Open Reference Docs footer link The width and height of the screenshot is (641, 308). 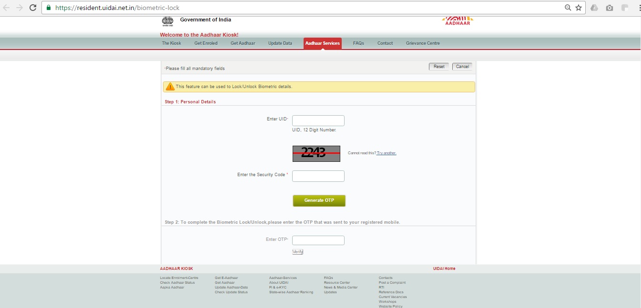point(391,292)
